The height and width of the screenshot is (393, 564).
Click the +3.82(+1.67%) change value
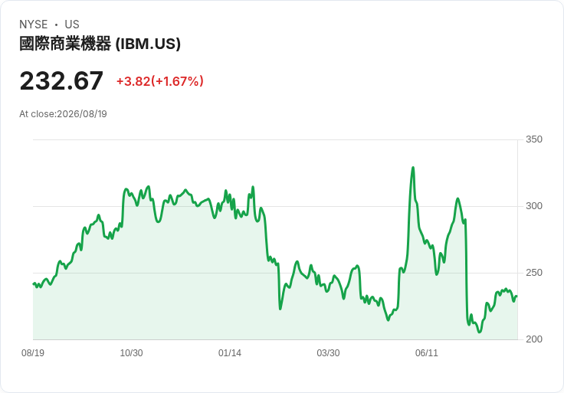[160, 81]
